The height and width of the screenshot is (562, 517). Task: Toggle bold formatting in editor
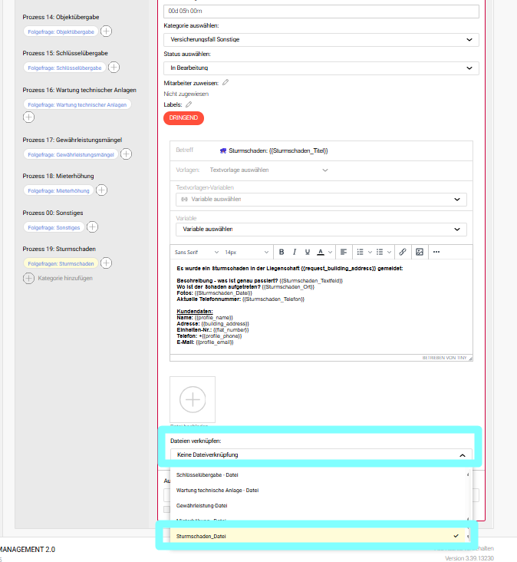[282, 252]
